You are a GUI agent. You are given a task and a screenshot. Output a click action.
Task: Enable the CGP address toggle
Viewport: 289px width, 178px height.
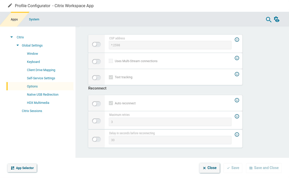(96, 44)
